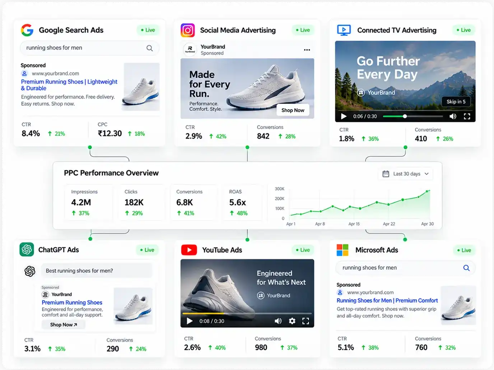Play the YouTube ad video

tap(190, 321)
